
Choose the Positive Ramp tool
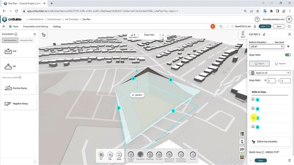[19, 88]
